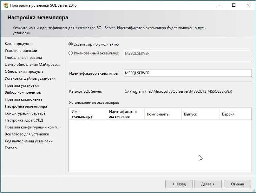The width and height of the screenshot is (256, 193).
Task: Close the SQL Server setup window
Action: (248, 5)
